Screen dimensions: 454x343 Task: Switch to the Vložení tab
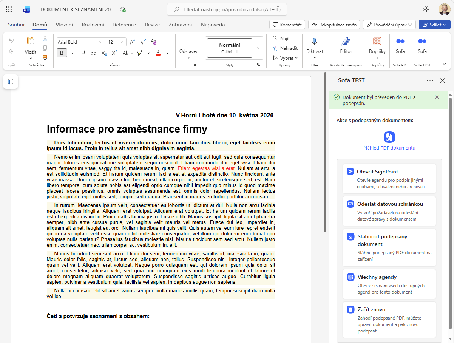[64, 25]
